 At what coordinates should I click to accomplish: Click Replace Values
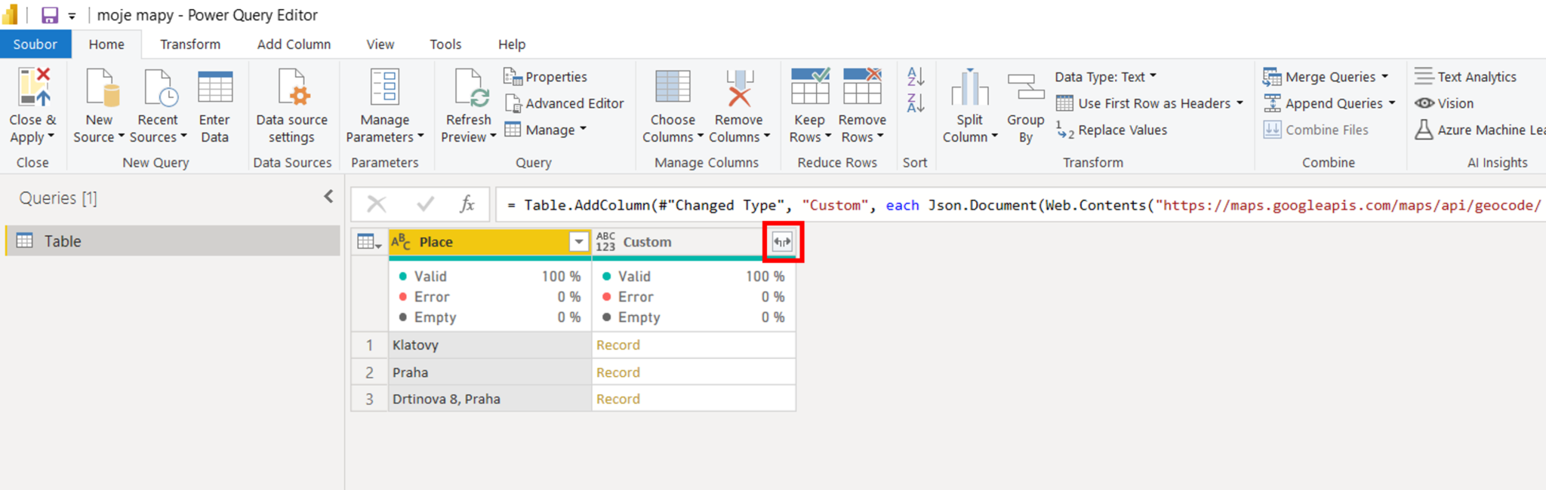tap(1112, 130)
